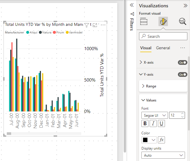
Task: Click the Pirum bar in Jul-00
Action: tap(12, 77)
